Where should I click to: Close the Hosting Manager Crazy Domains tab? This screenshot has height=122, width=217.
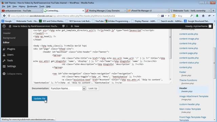[x=125, y=11]
